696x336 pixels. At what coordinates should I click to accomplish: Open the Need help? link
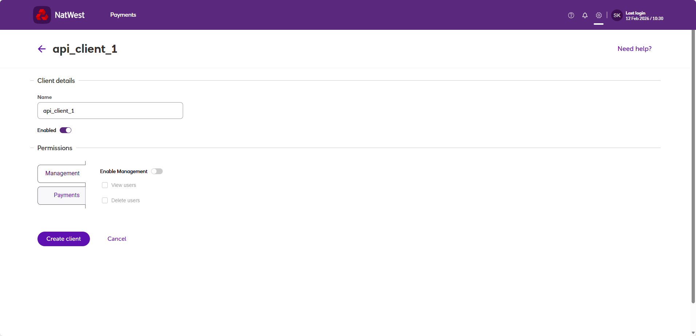coord(634,49)
